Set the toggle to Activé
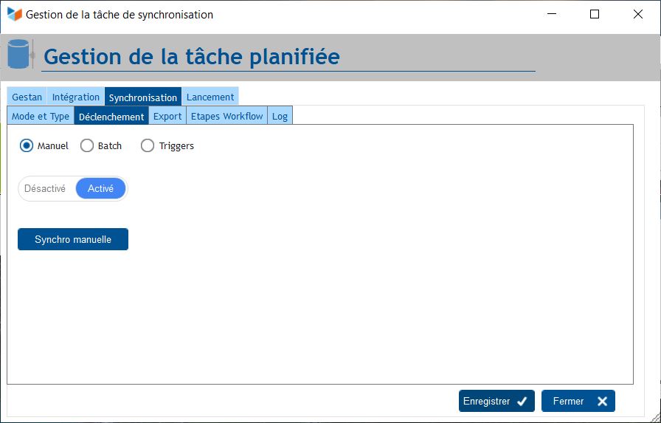This screenshot has height=423, width=661. 100,189
